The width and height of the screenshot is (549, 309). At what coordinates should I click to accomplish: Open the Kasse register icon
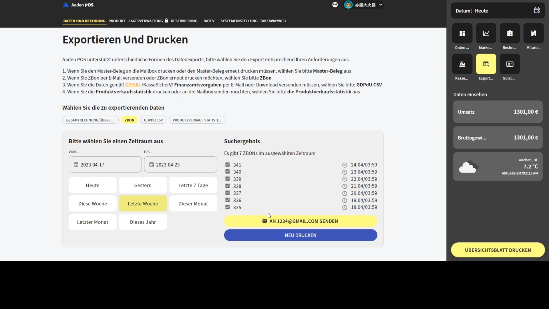click(x=462, y=64)
